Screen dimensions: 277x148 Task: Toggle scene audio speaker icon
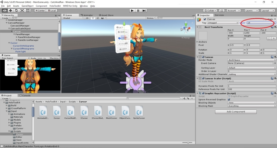pos(98,18)
